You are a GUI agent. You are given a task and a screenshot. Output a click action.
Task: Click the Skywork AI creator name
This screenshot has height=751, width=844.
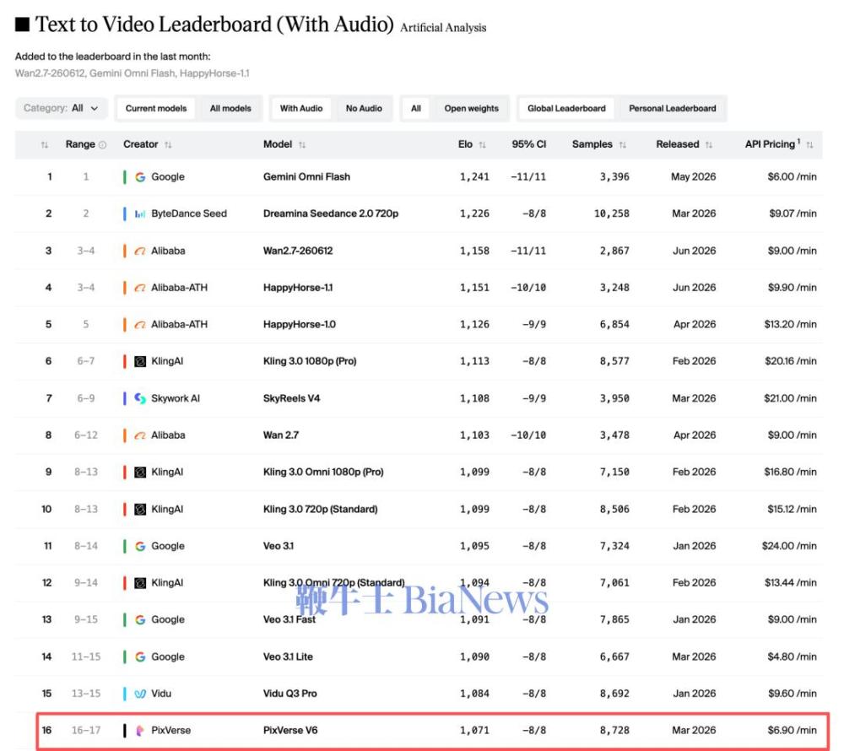pos(176,398)
